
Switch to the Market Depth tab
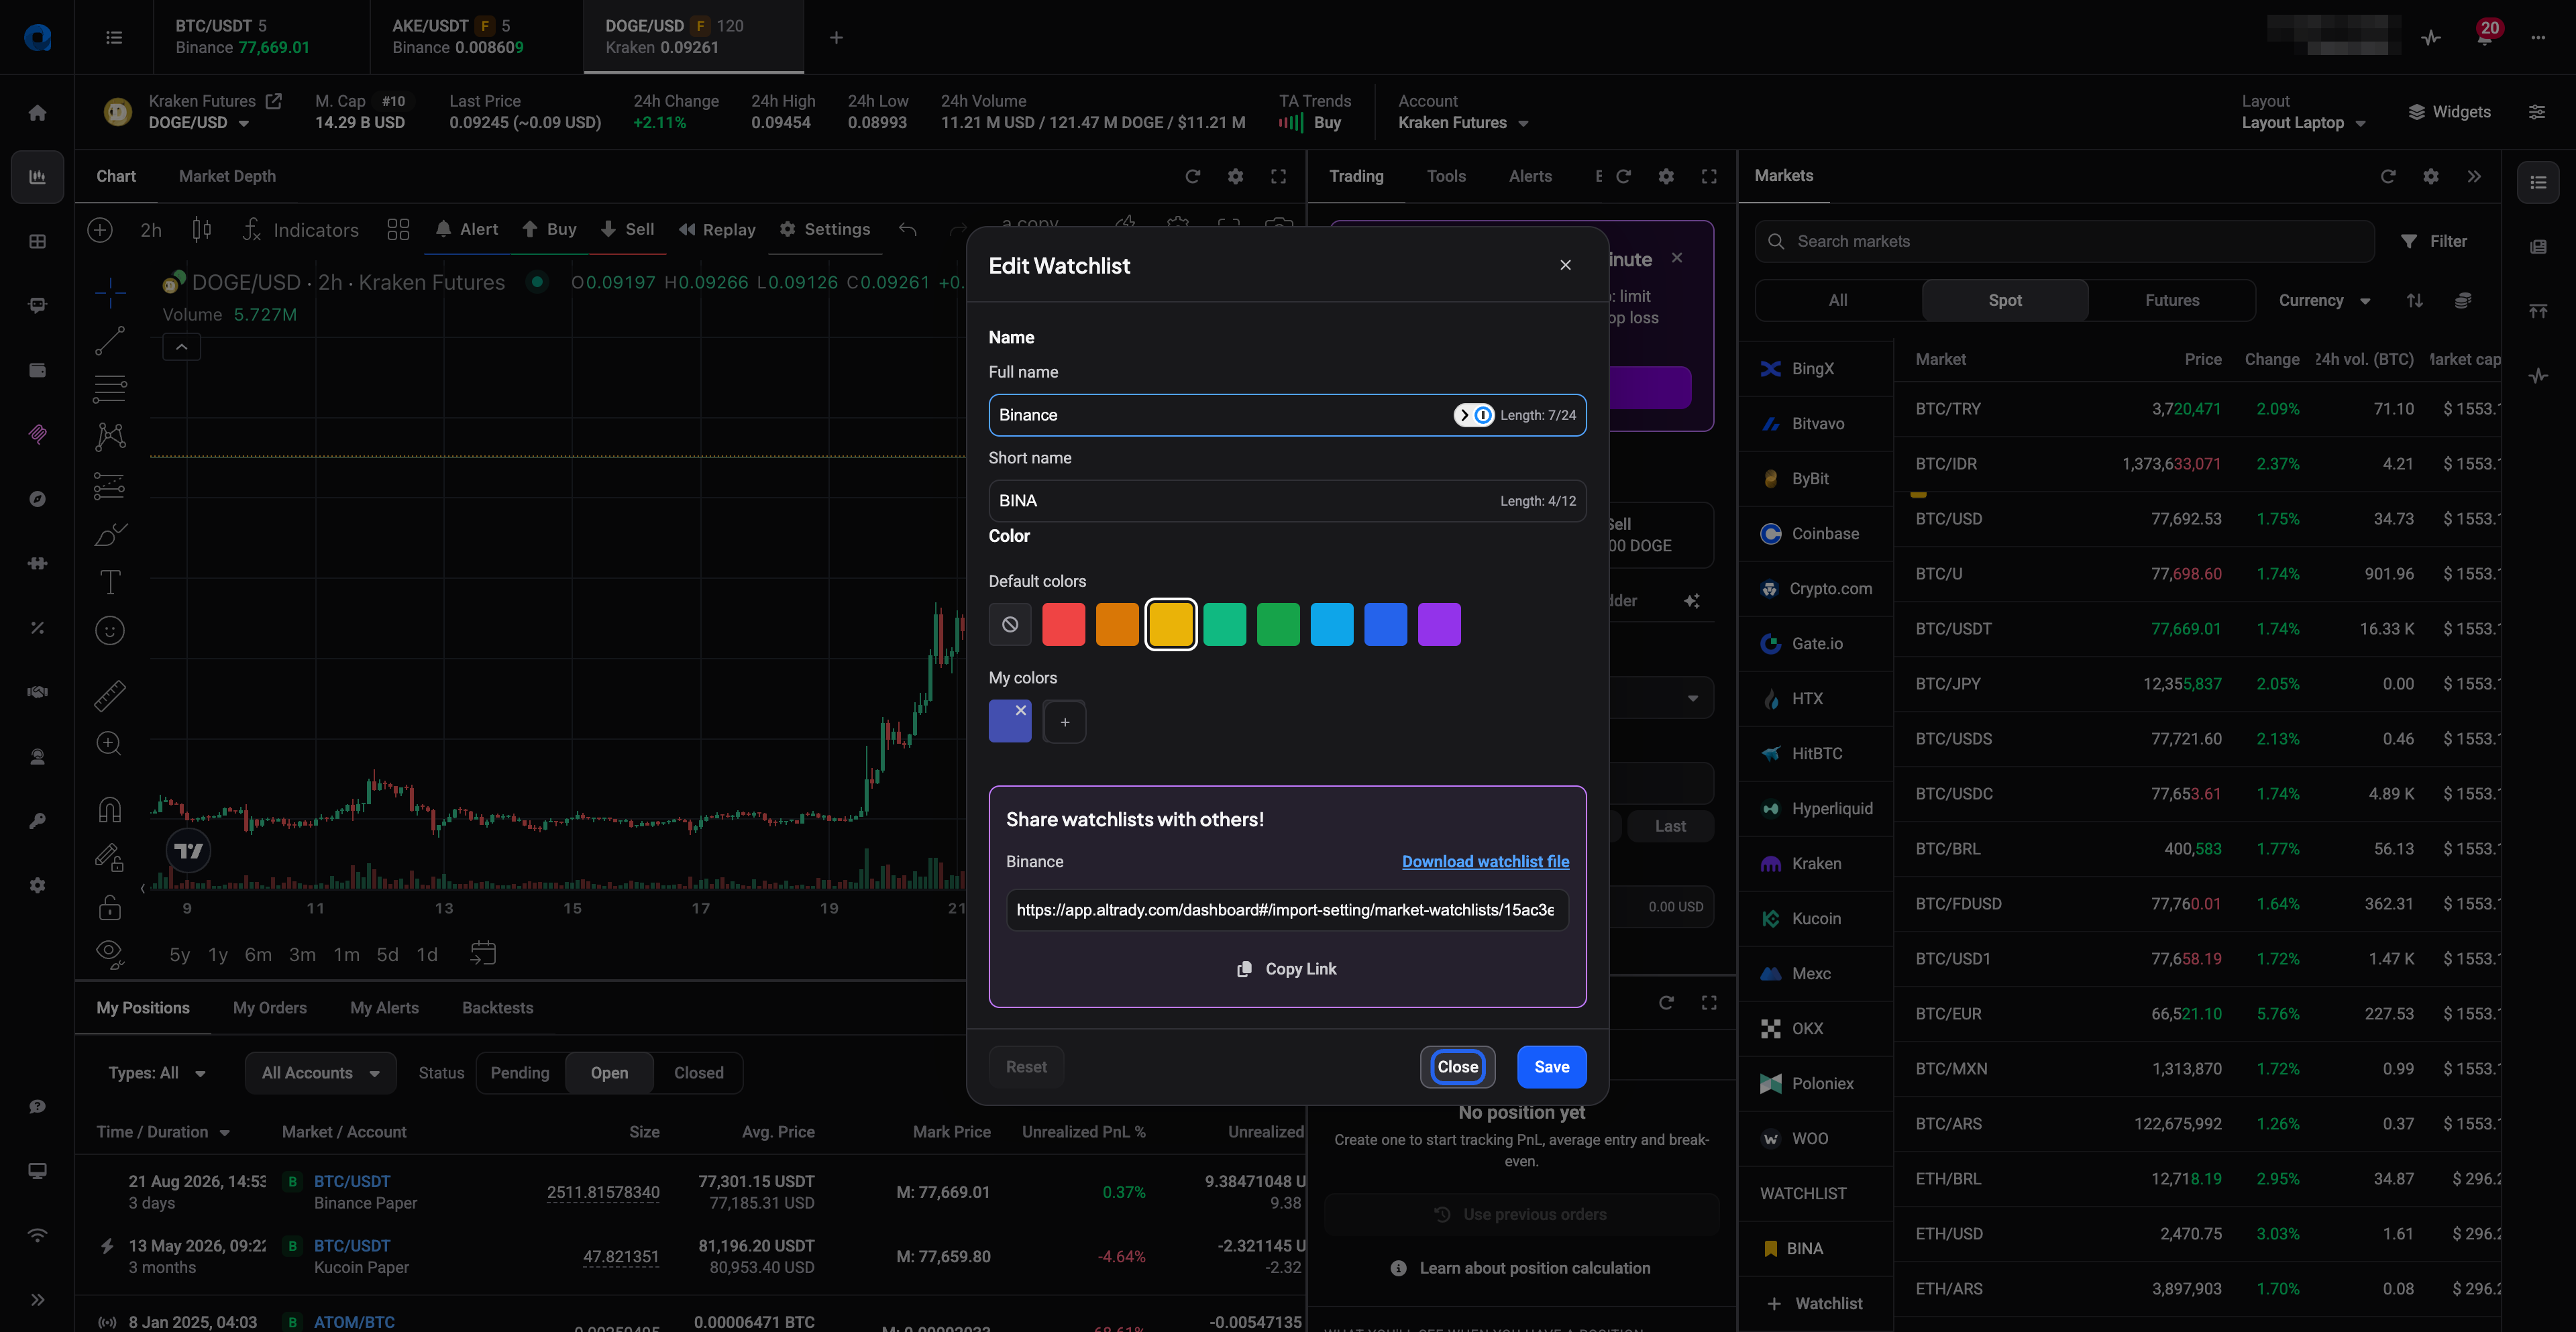click(x=227, y=176)
